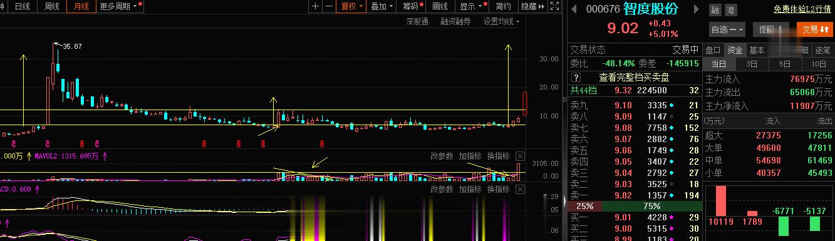Click the 25% sell ratio bar
This screenshot has width=835, height=241.
(x=585, y=206)
